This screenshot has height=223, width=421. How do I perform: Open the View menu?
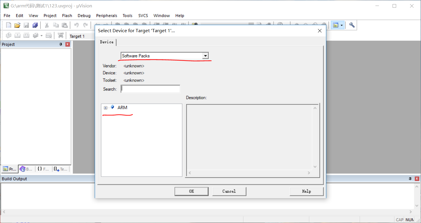click(x=33, y=16)
